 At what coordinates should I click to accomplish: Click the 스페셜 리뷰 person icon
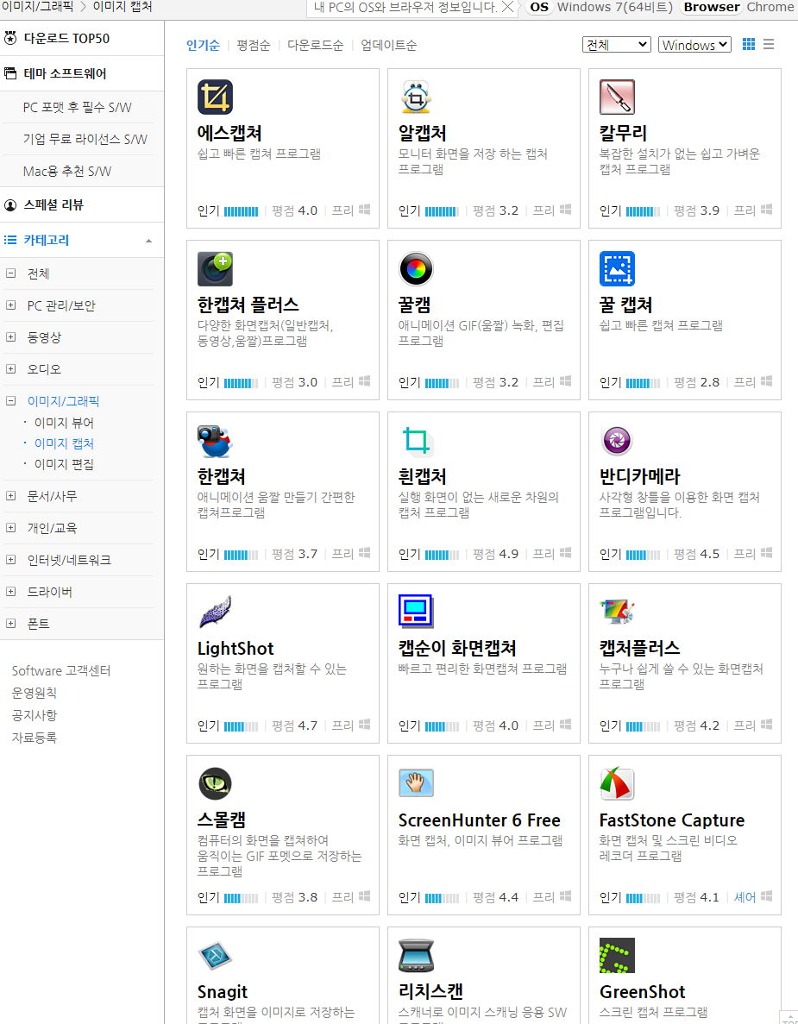9,205
